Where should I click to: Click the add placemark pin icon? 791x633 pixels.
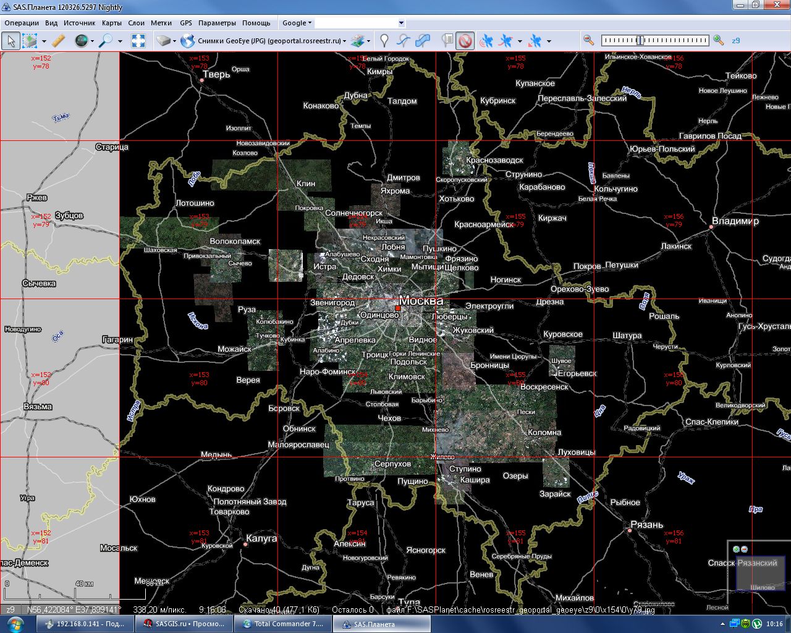click(384, 41)
